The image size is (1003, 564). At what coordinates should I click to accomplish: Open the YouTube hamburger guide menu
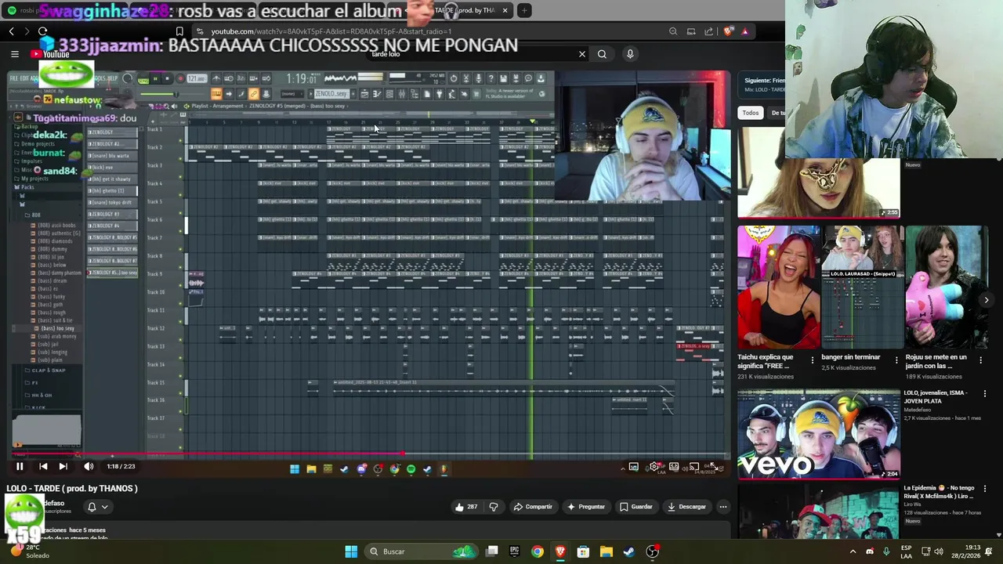click(x=15, y=54)
